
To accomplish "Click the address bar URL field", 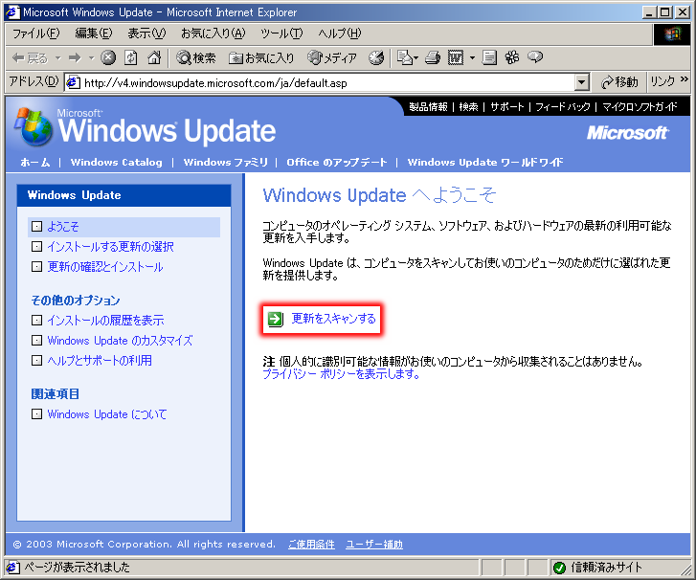I will pyautogui.click(x=326, y=82).
